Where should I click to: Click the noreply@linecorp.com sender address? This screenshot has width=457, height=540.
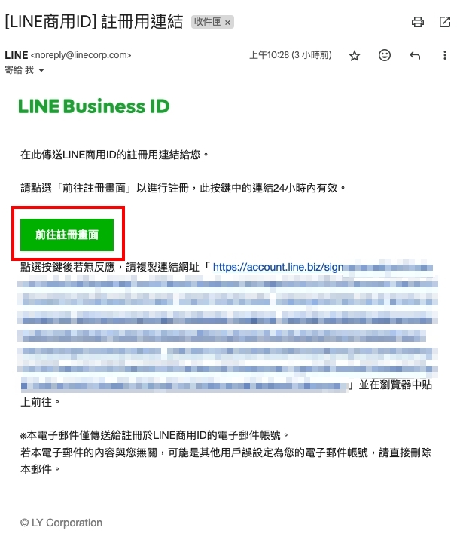[x=81, y=55]
